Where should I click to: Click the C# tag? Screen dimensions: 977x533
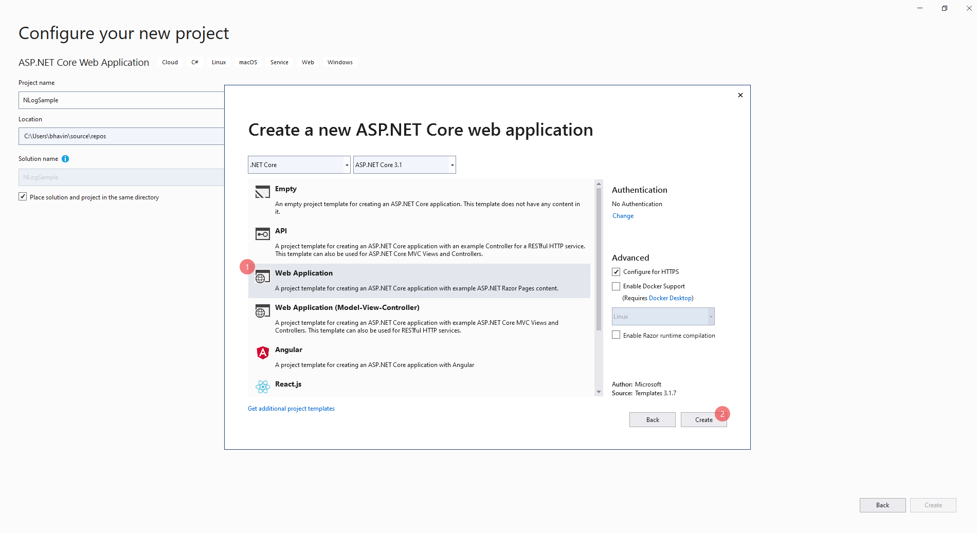[195, 62]
